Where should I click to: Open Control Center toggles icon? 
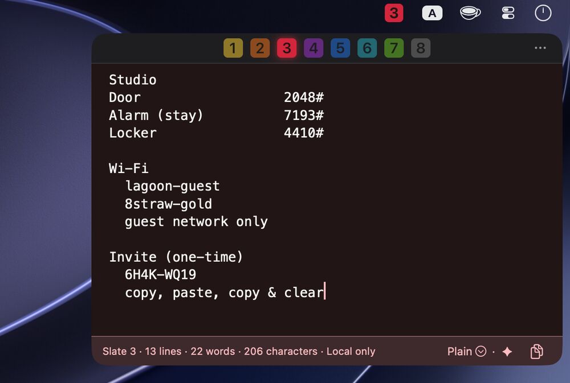508,13
